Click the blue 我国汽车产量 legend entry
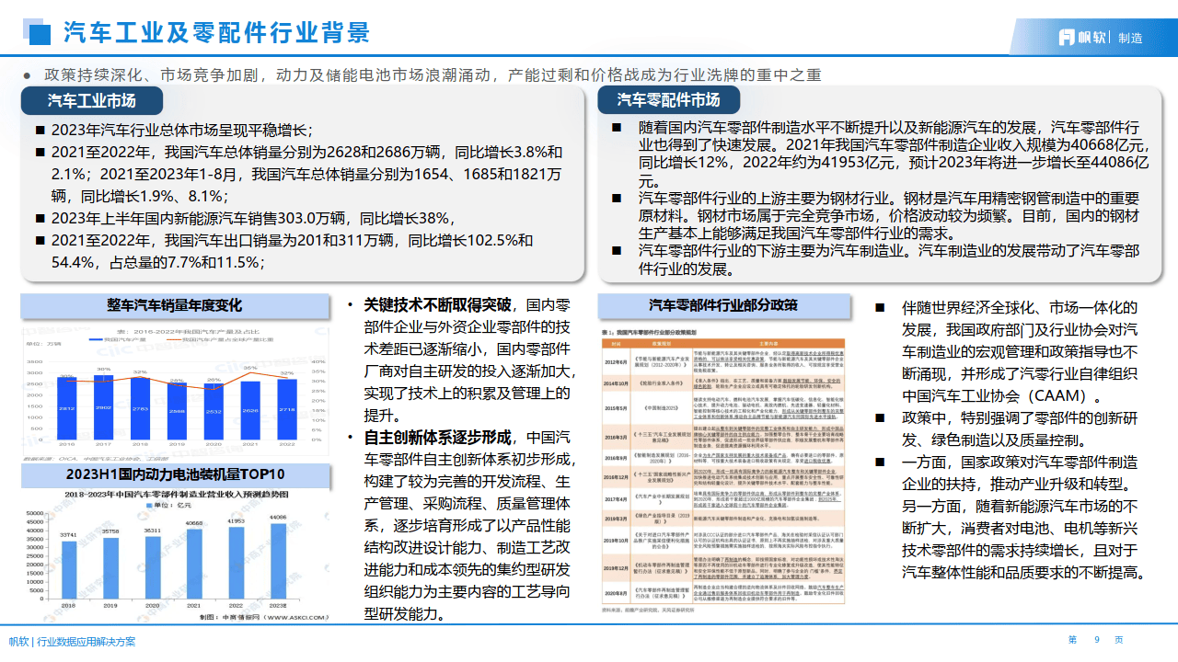The width and height of the screenshot is (1178, 662). coord(118,339)
